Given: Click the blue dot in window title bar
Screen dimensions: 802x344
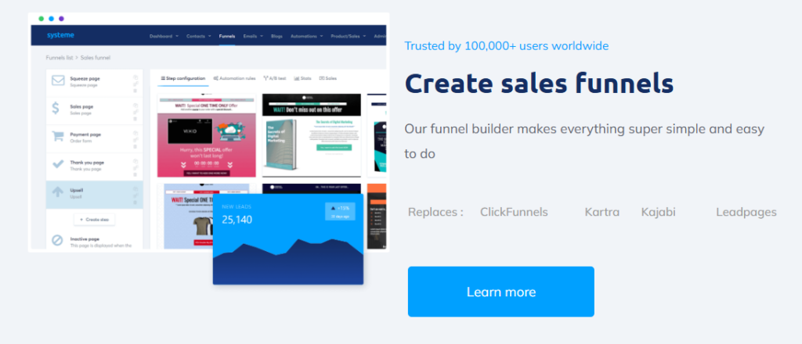Looking at the screenshot, I should coord(51,19).
